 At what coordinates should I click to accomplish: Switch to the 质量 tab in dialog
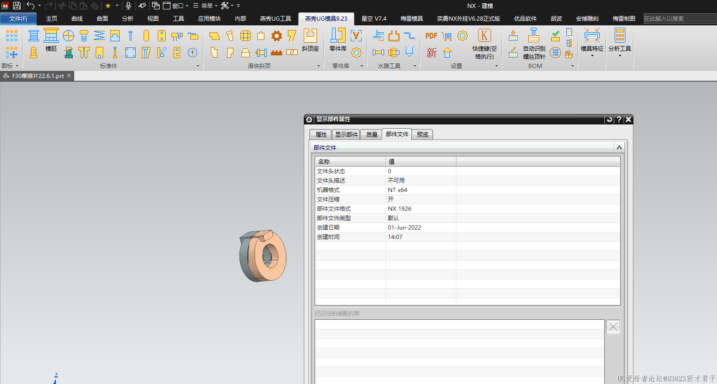[x=371, y=135]
